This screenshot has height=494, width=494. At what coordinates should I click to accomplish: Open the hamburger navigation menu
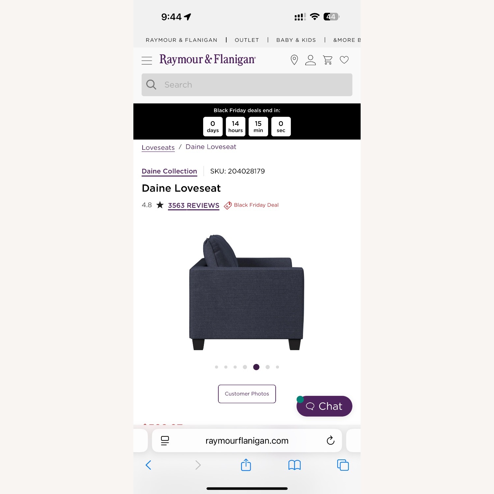[147, 60]
